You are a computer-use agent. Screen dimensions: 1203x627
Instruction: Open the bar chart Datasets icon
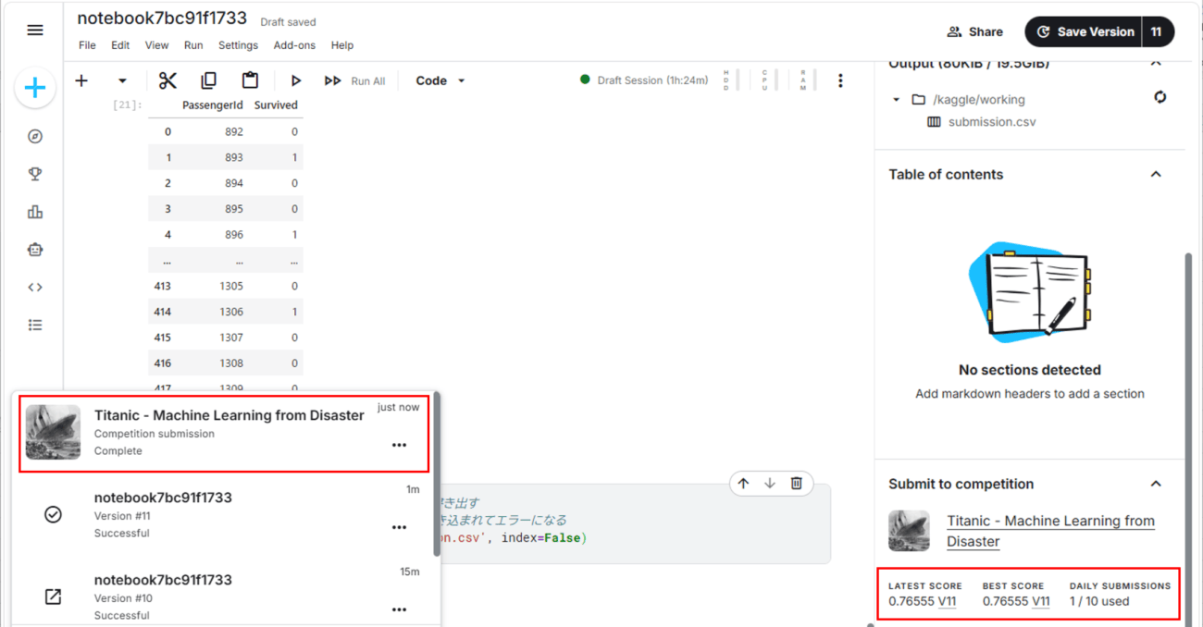[x=35, y=212]
